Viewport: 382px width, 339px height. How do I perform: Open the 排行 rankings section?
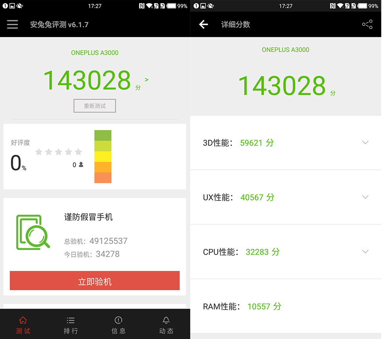pyautogui.click(x=71, y=324)
